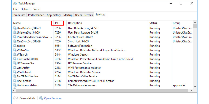Screen dimensions: 209x104
Task: Click gear icon next to PimIndexMaintenanceSvc
Action: [x=14, y=37]
